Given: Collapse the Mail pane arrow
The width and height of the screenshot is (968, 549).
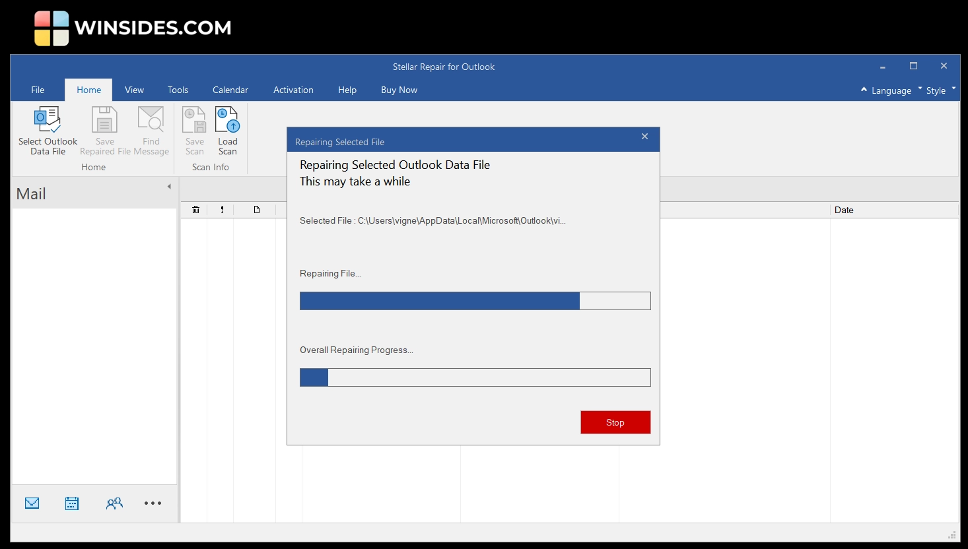Looking at the screenshot, I should 169,187.
